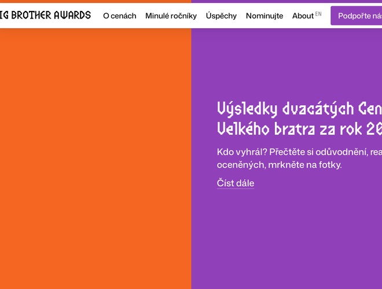Click the oceněných, mrkněte na fotky text
382x289 pixels.
pos(279,165)
